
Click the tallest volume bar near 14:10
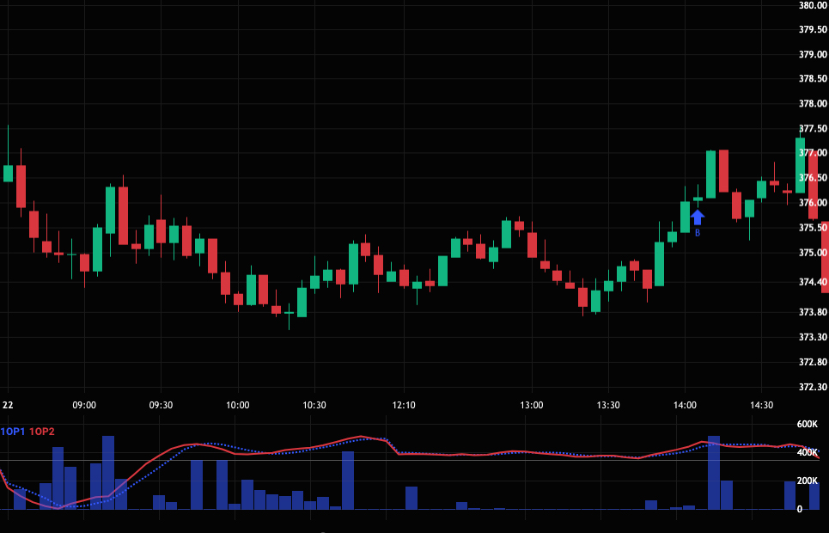[713, 472]
